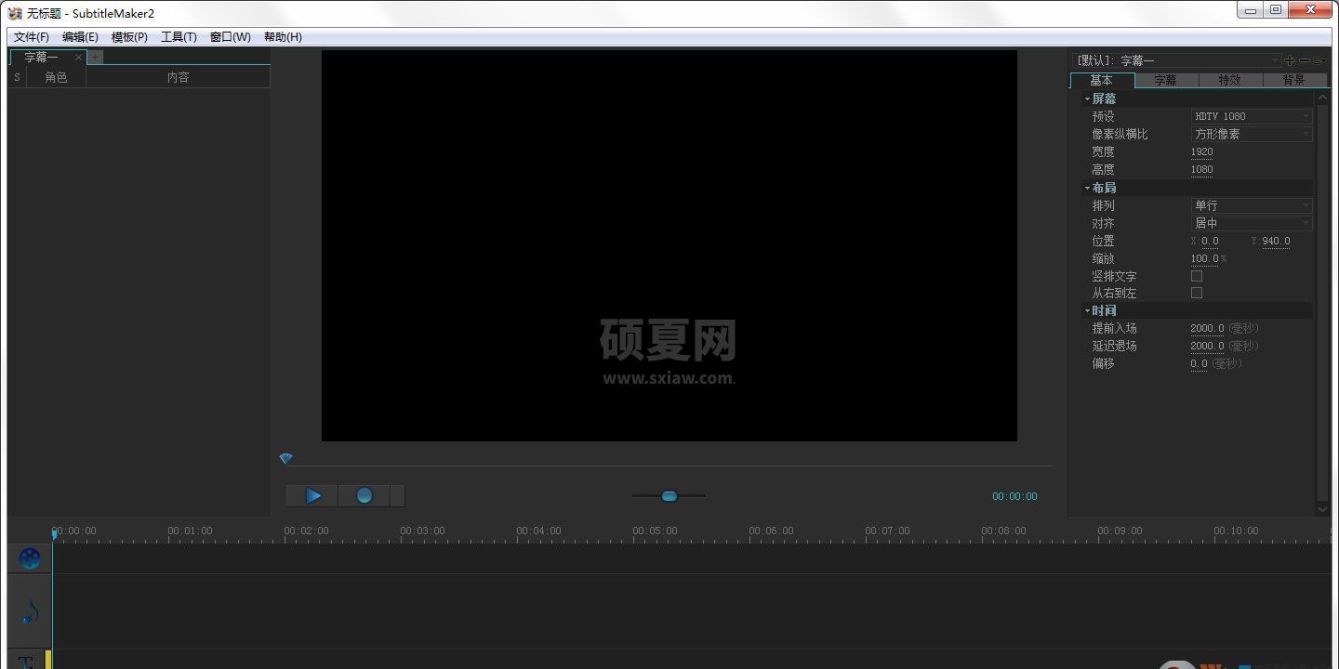Switch to the 背景 tab
Screen dimensions: 1339x669
(1294, 80)
